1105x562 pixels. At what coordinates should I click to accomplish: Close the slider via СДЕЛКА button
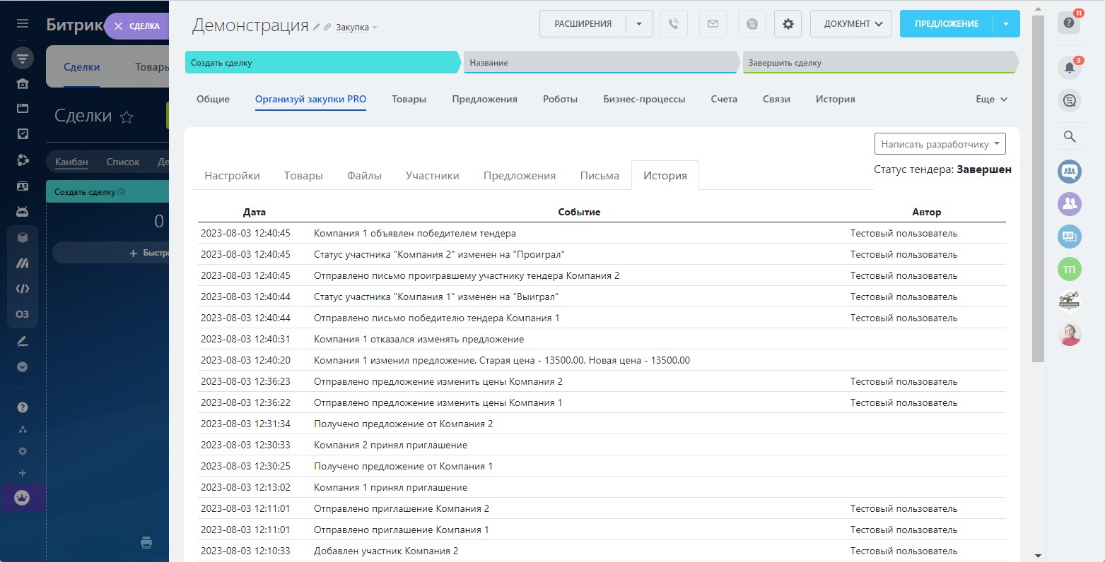pos(136,26)
